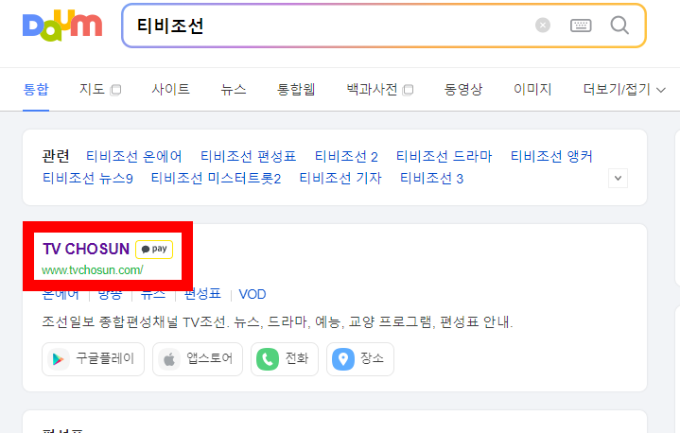Click the 조선일보 종합편성채널 description text
The image size is (680, 433).
point(277,322)
